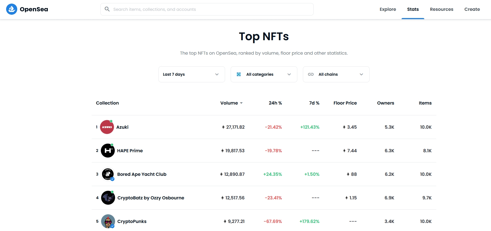Click the Volume sort arrow
Screen dimensions: 491x231
pos(241,103)
